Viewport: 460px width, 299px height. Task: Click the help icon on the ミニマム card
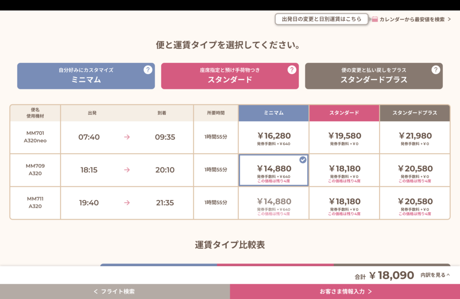click(148, 70)
